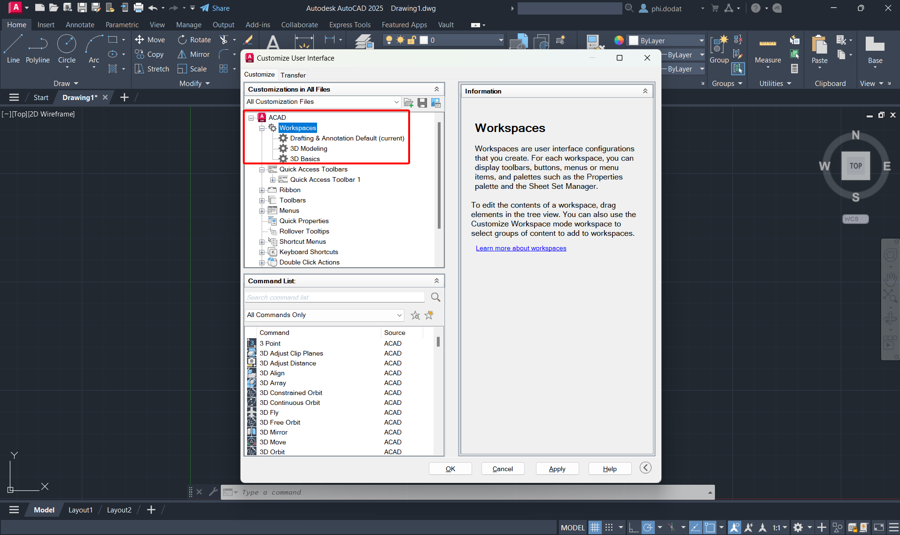Select the Arc tool
The image size is (900, 535).
94,49
